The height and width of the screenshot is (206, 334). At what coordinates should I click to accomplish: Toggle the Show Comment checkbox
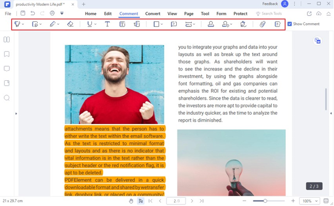(x=290, y=24)
